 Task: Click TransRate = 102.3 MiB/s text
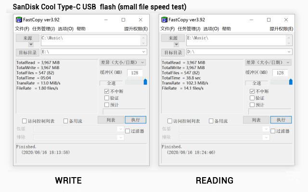(185, 83)
